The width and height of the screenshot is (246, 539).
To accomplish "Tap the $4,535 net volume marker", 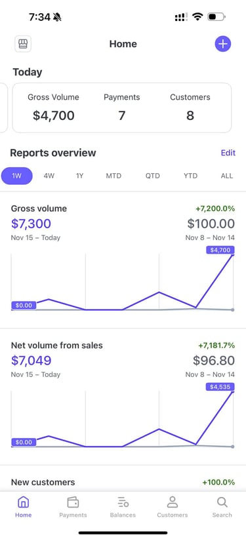I will pos(220,387).
